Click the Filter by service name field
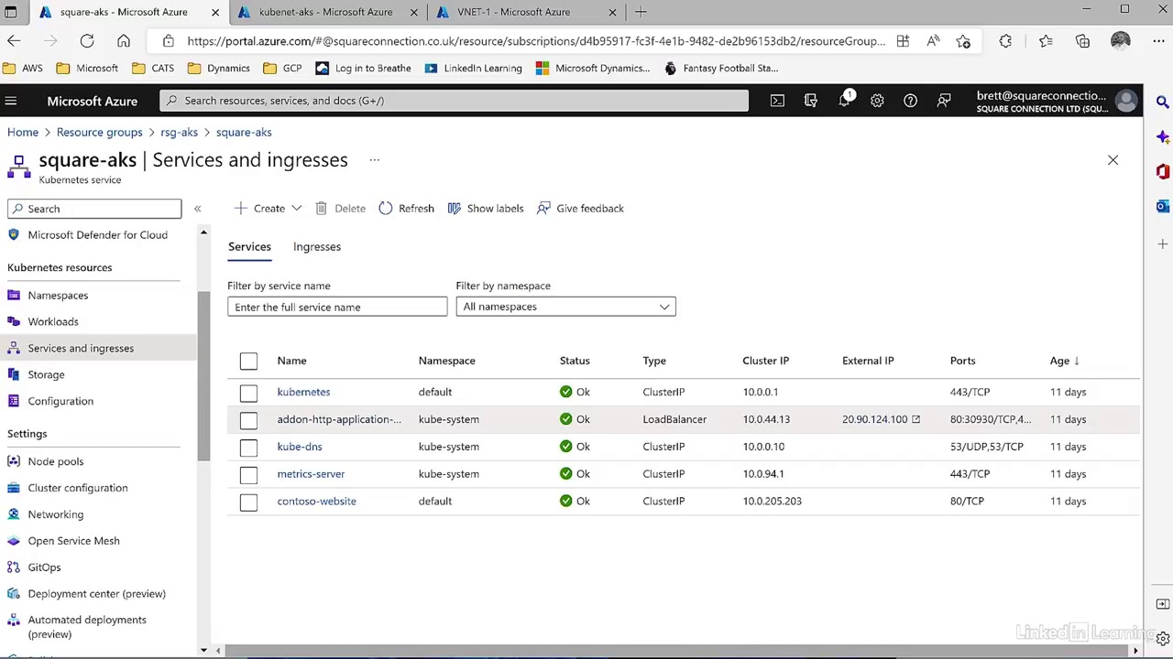The image size is (1173, 659). (x=337, y=308)
